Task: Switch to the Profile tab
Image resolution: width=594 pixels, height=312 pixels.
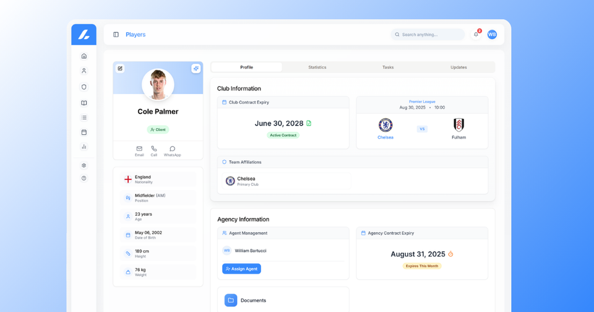Action: click(x=247, y=67)
